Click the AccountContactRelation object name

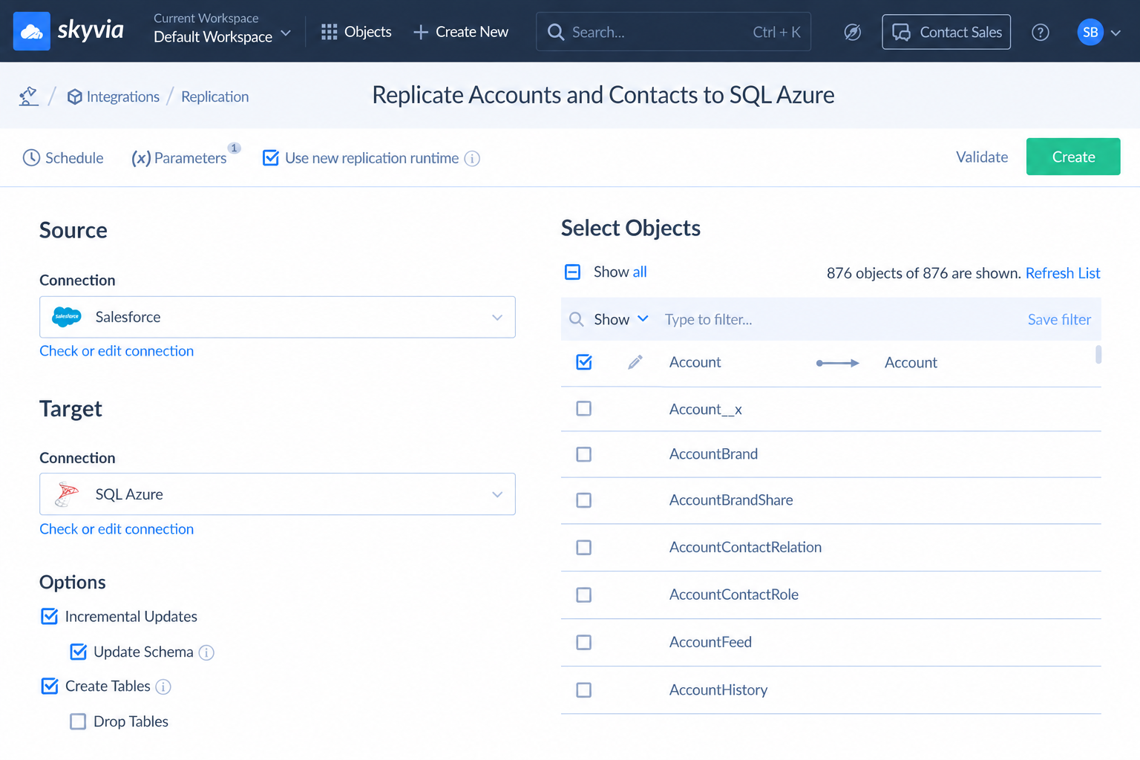click(x=745, y=547)
